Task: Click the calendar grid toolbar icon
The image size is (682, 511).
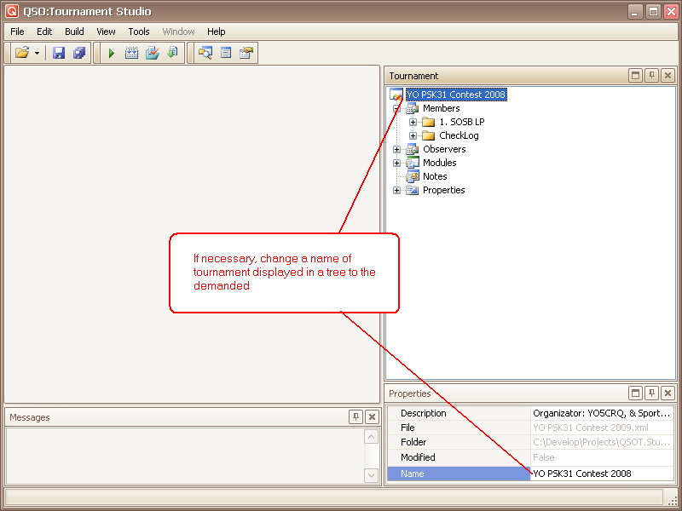Action: (131, 53)
